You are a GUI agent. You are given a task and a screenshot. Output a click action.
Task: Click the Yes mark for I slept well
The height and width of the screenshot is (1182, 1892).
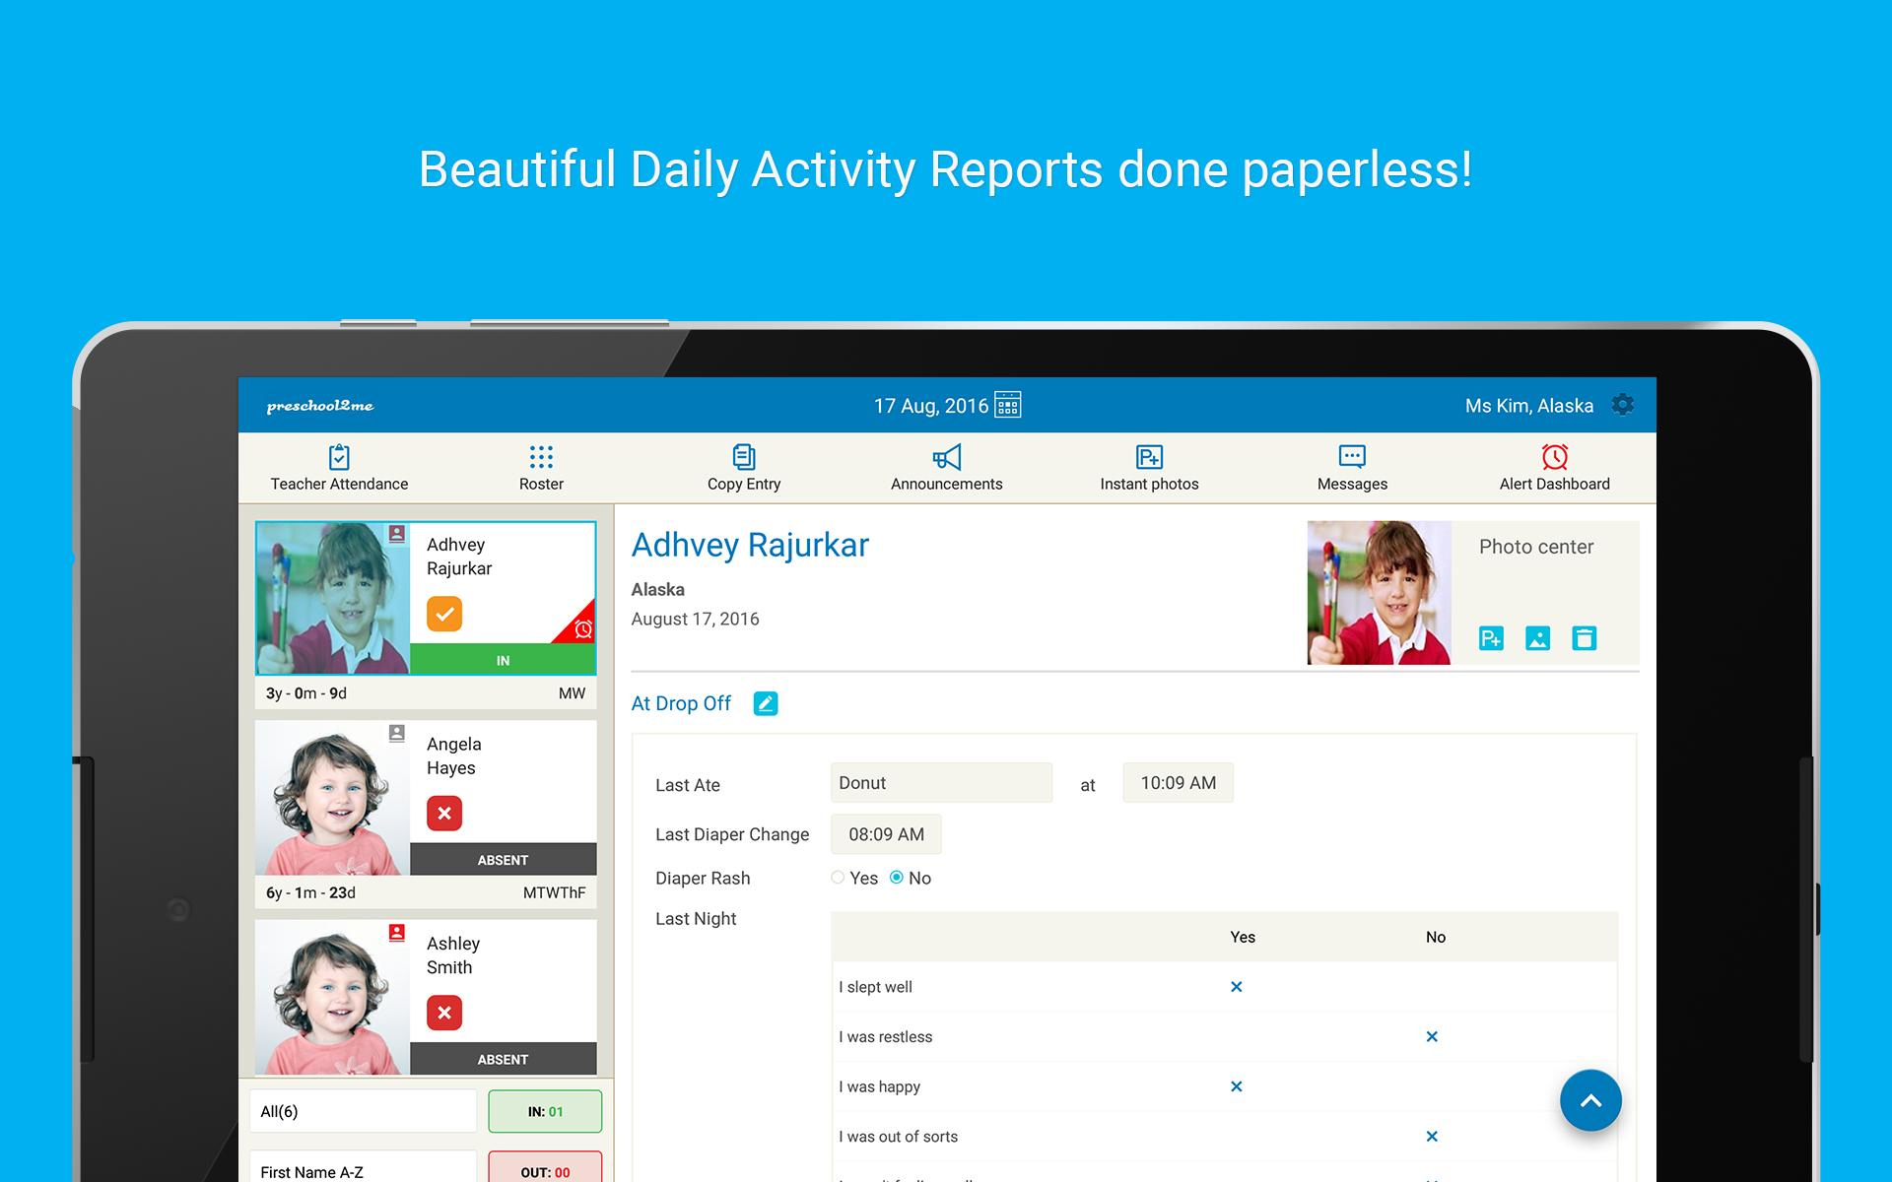[x=1237, y=987]
